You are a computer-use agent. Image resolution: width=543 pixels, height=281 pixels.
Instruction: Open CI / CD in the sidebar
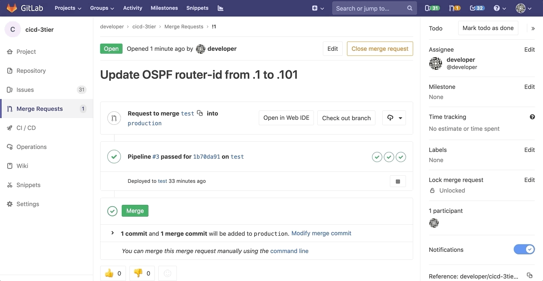coord(26,128)
